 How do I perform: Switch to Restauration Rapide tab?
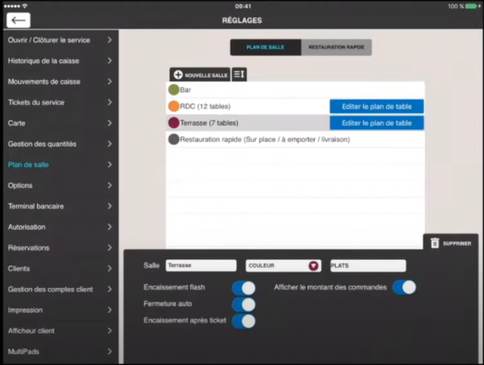pos(336,47)
